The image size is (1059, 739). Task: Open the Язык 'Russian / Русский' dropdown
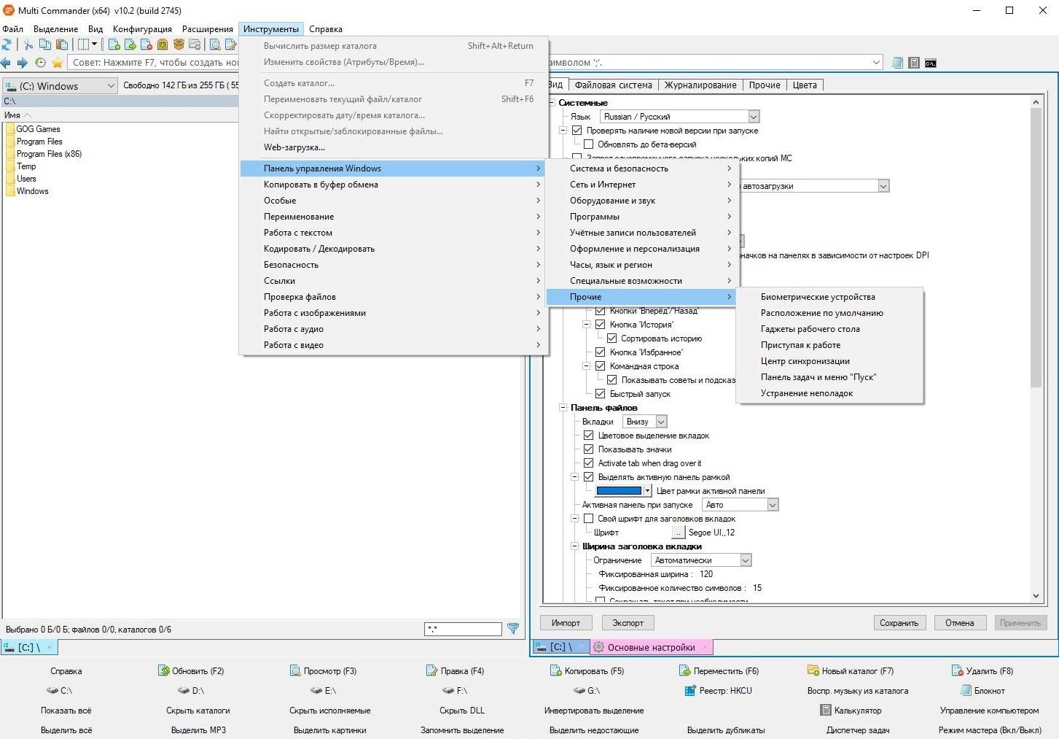pos(754,117)
